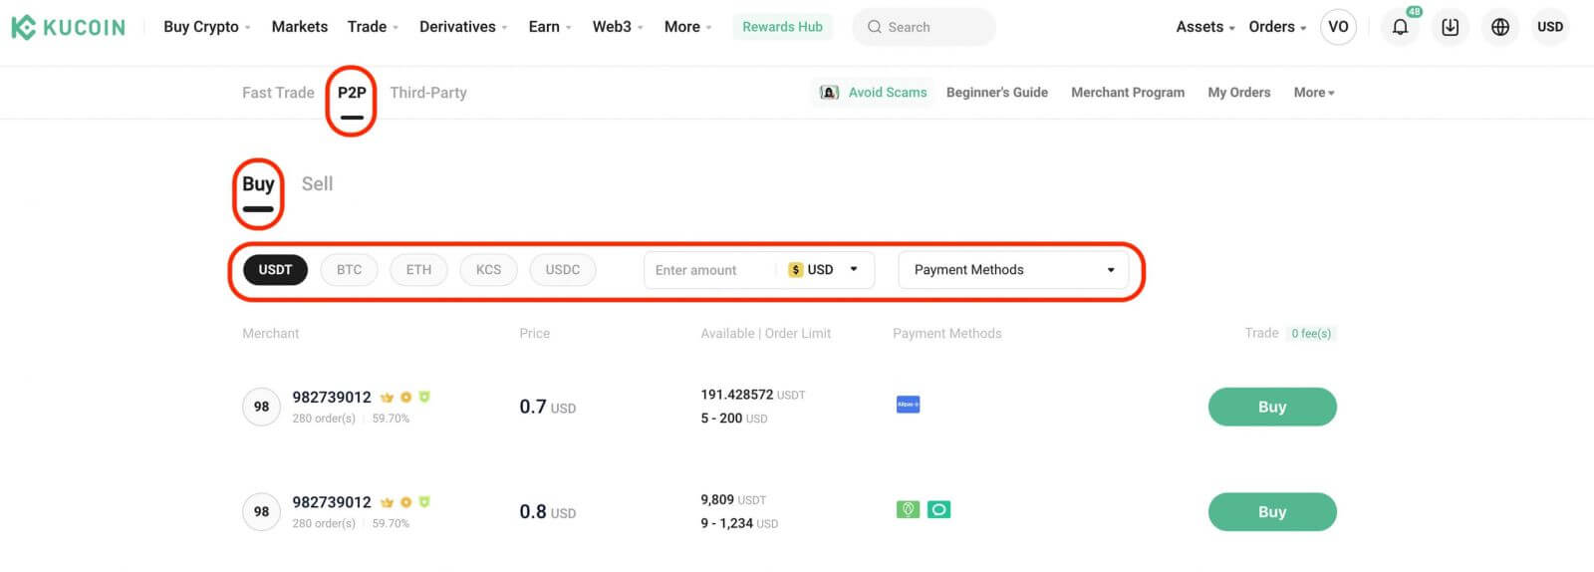Click first merchant's crown badge icon
The width and height of the screenshot is (1594, 572).
387,397
